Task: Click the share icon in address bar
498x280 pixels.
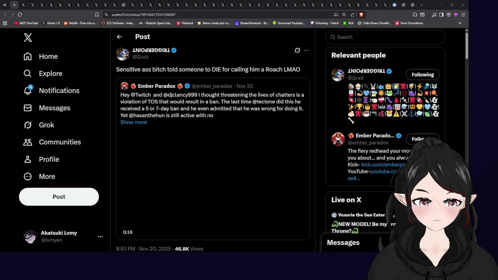Action: [x=352, y=14]
